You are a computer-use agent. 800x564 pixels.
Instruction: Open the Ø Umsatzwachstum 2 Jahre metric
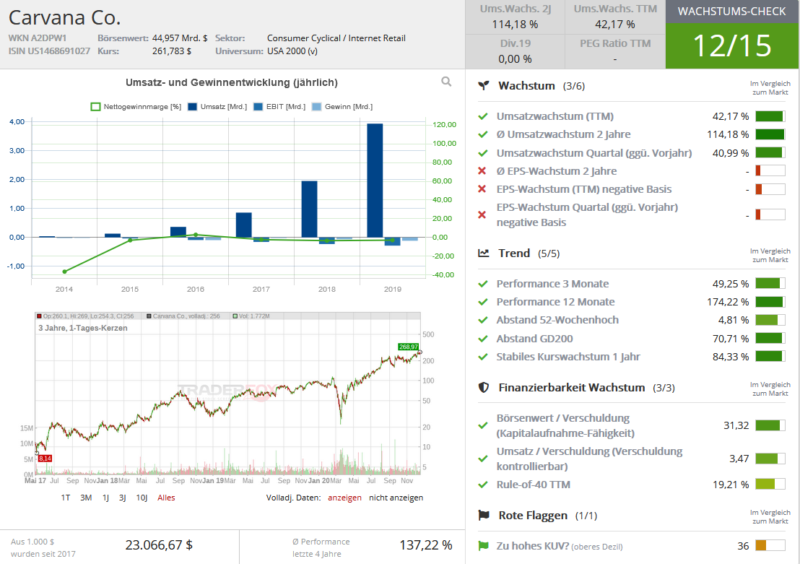pyautogui.click(x=563, y=135)
